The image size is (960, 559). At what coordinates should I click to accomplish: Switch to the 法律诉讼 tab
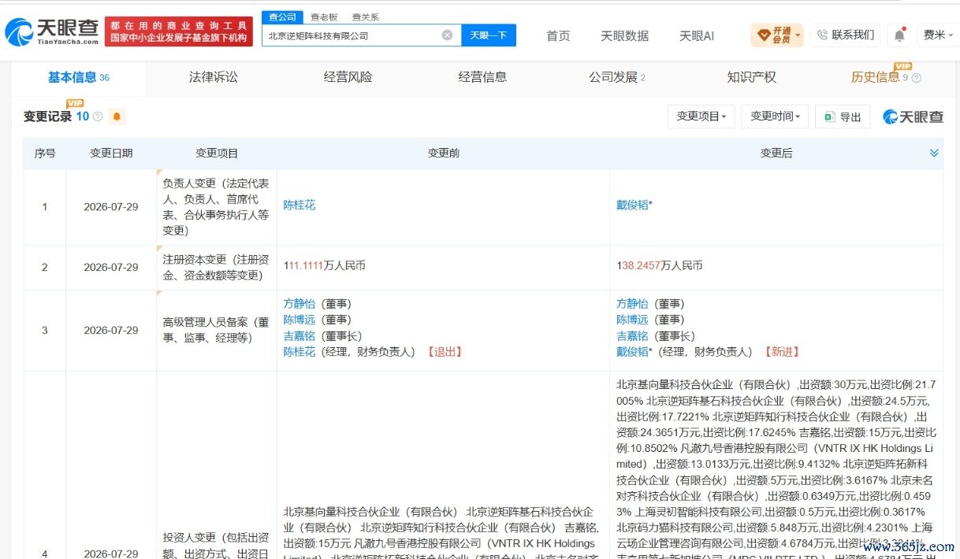[x=213, y=77]
